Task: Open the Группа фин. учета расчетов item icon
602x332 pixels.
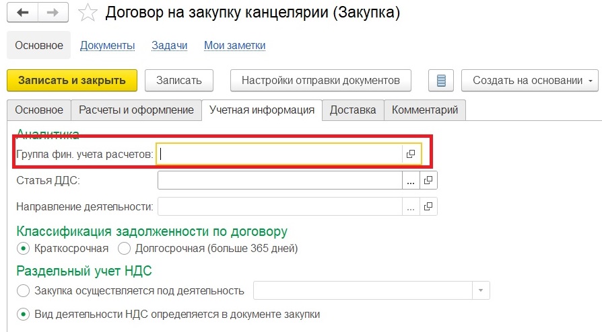Action: (411, 154)
